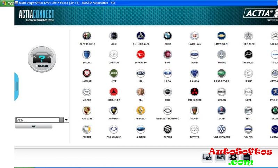Select the Dacia brand logo
278x168 pixels.
[x=87, y=55]
